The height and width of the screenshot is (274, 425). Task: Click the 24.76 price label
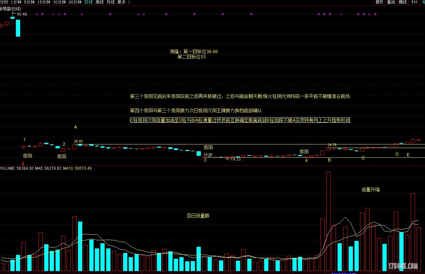[x=332, y=145]
